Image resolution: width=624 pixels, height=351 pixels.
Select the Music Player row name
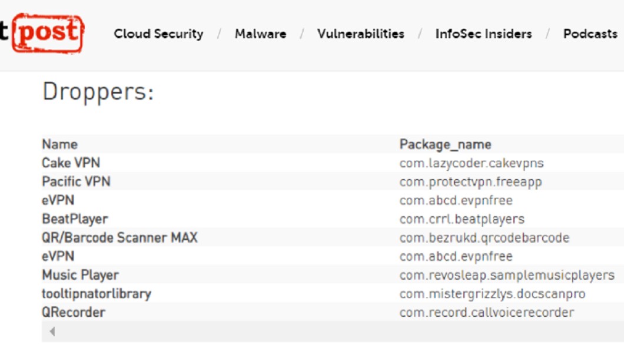click(81, 275)
